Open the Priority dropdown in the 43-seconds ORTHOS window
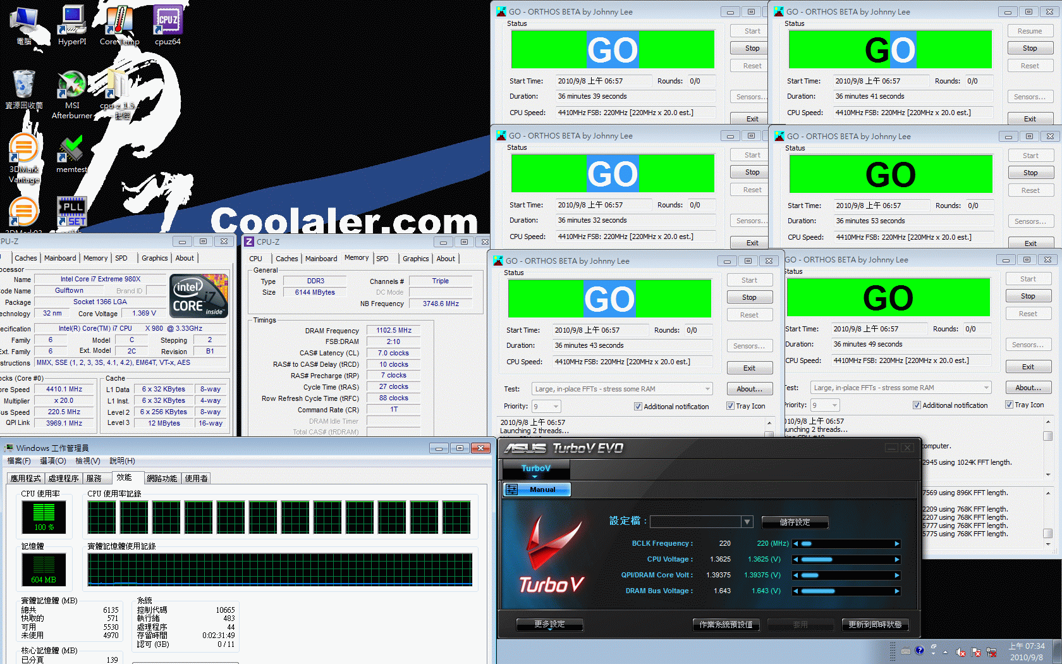Viewport: 1062px width, 664px height. pyautogui.click(x=546, y=406)
